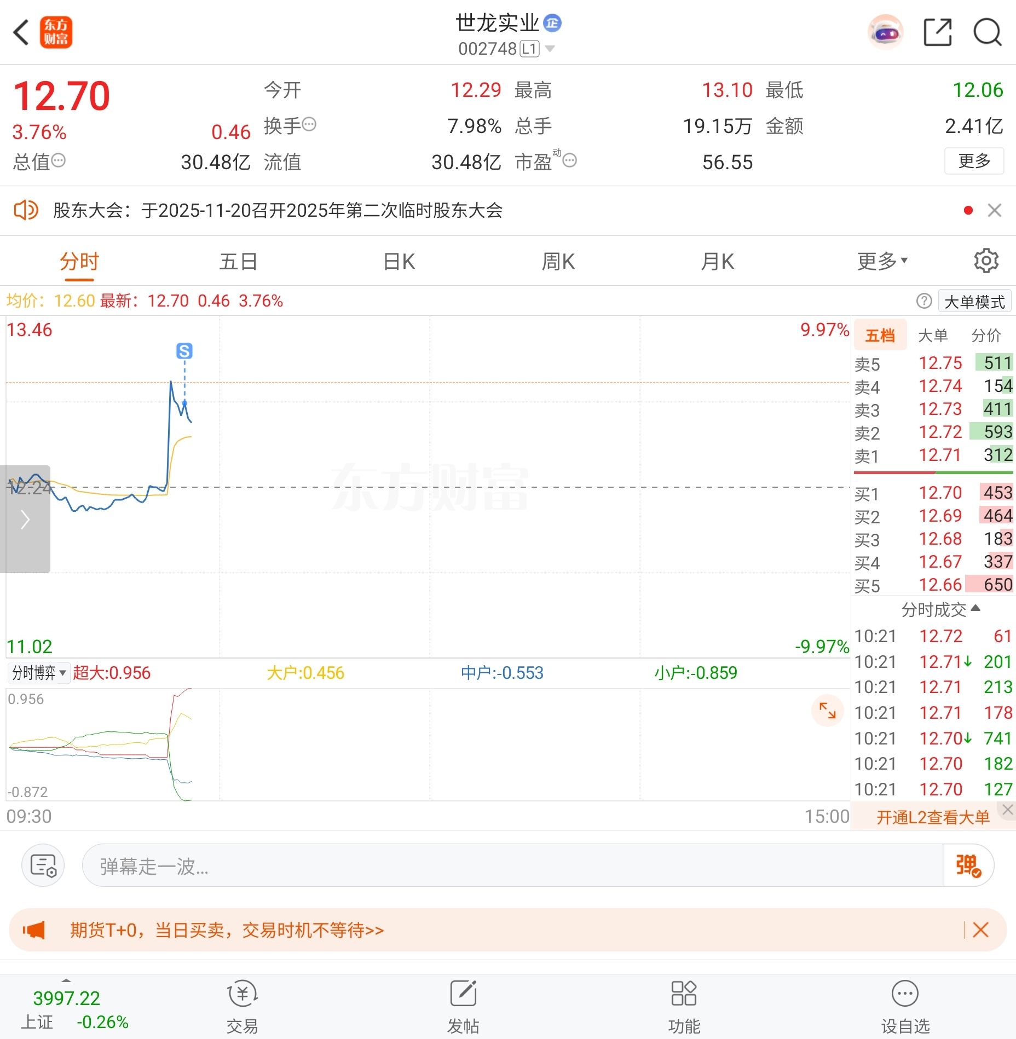Expand the 更多 chart period dropdown
The width and height of the screenshot is (1016, 1039).
[882, 261]
